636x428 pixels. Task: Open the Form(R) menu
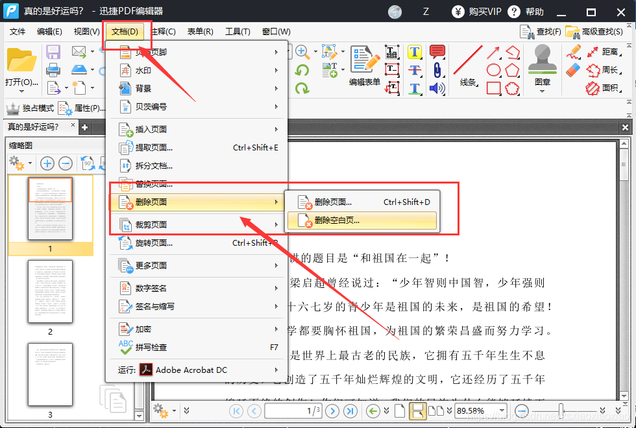pyautogui.click(x=200, y=32)
